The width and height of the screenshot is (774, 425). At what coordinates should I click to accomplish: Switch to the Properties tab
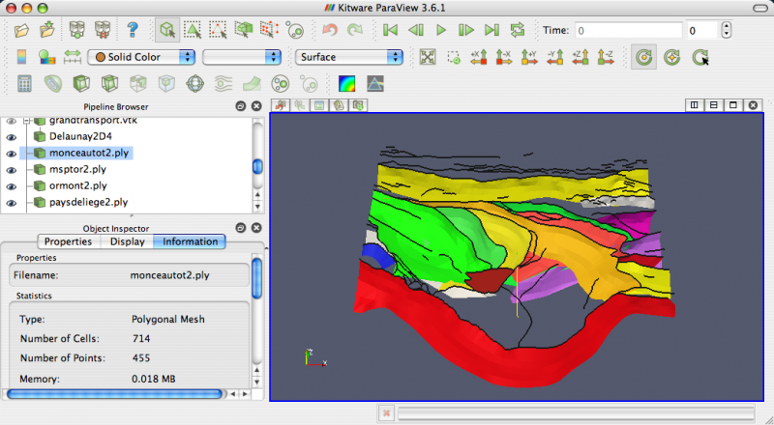[x=68, y=241]
